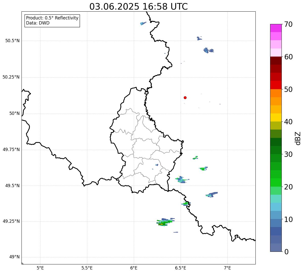Screen dimensions: 304x273
Task: Click the 'dBZ' colorbar label
Action: coord(298,138)
